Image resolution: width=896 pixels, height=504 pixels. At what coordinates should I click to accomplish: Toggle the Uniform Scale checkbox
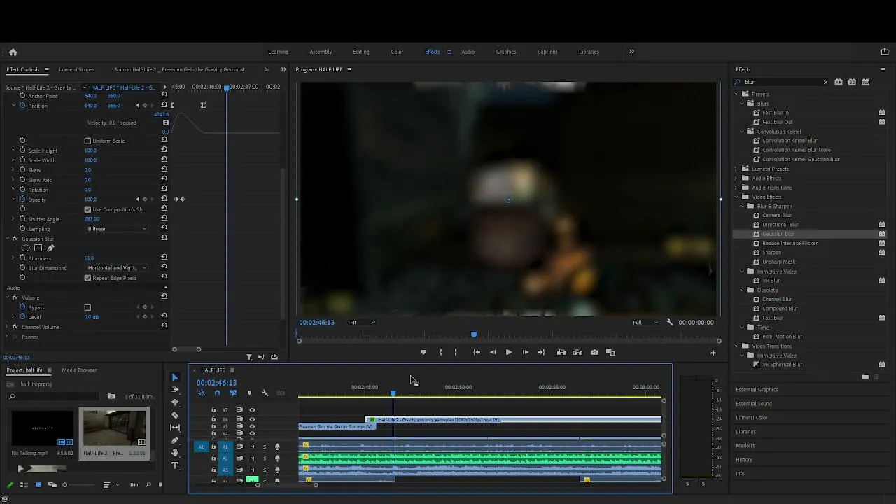pos(87,141)
